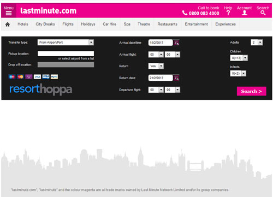Open the hamburger Menu icon
The image size is (273, 197).
(x=9, y=13)
